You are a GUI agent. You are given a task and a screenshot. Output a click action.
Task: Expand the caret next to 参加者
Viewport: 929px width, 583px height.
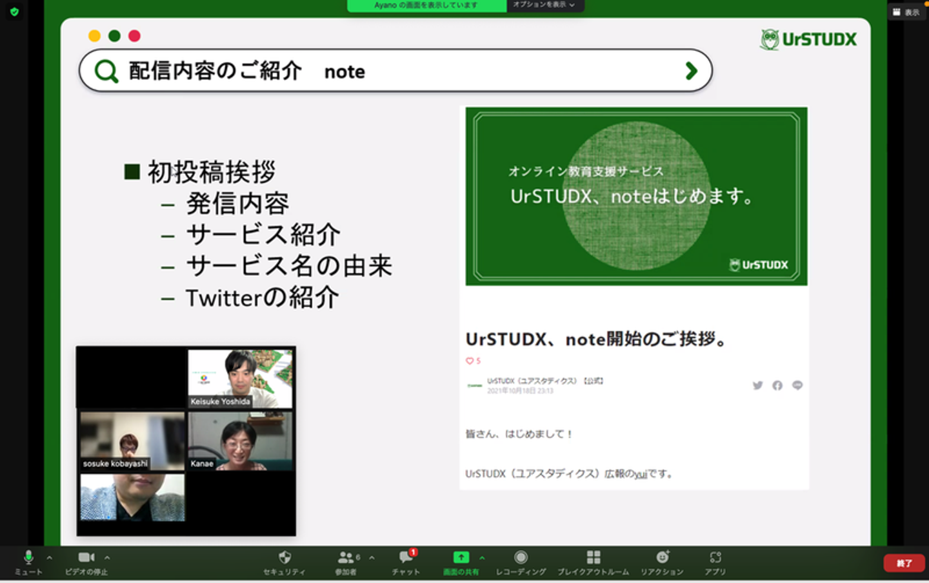372,558
